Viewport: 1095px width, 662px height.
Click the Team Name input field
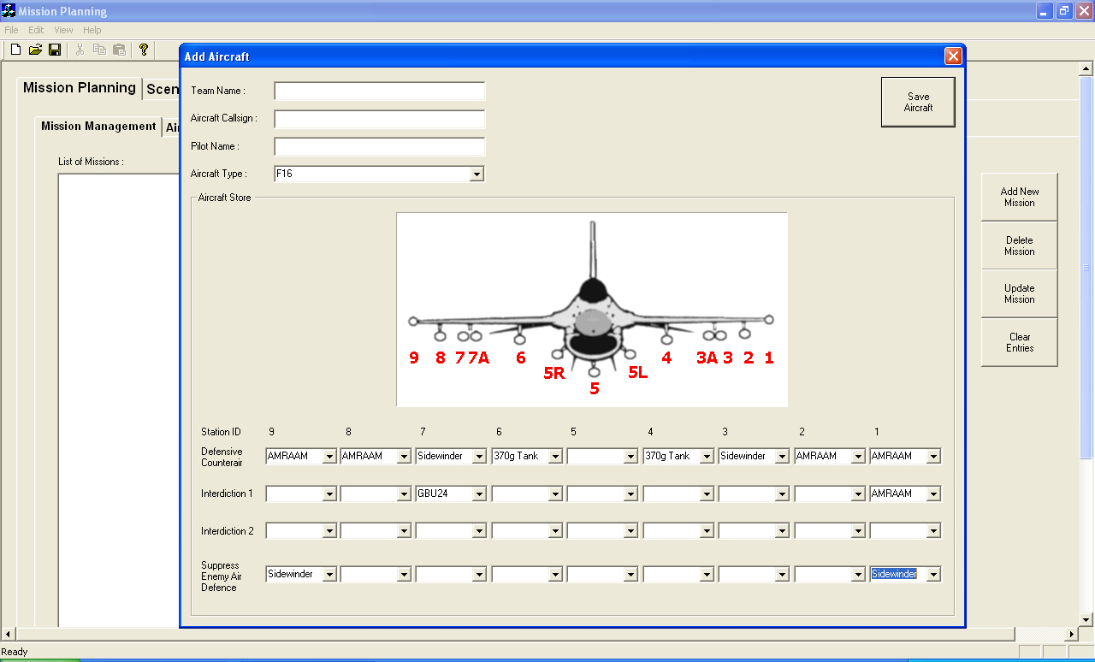[x=379, y=92]
